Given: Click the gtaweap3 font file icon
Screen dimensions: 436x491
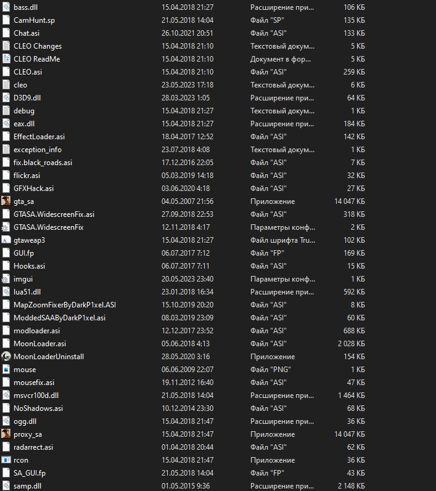Looking at the screenshot, I should click(6, 240).
